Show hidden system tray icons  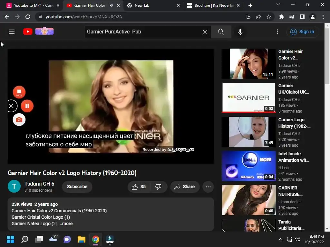(x=281, y=239)
